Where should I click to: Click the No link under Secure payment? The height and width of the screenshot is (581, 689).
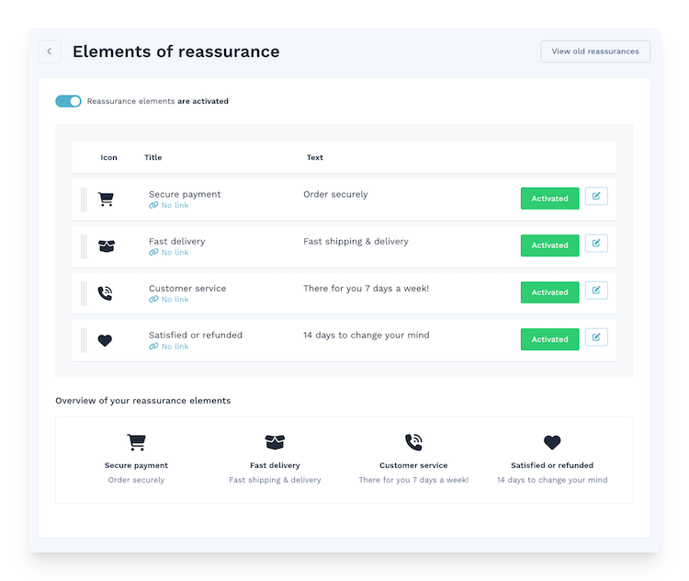click(x=169, y=206)
